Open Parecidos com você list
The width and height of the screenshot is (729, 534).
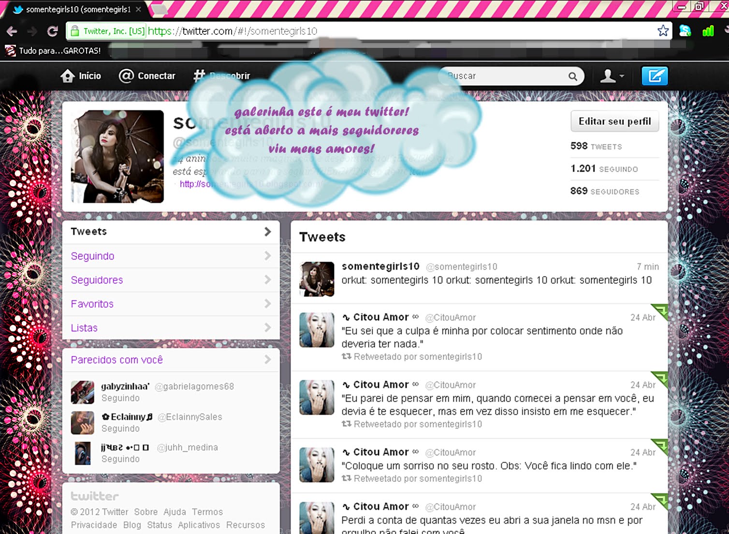117,360
